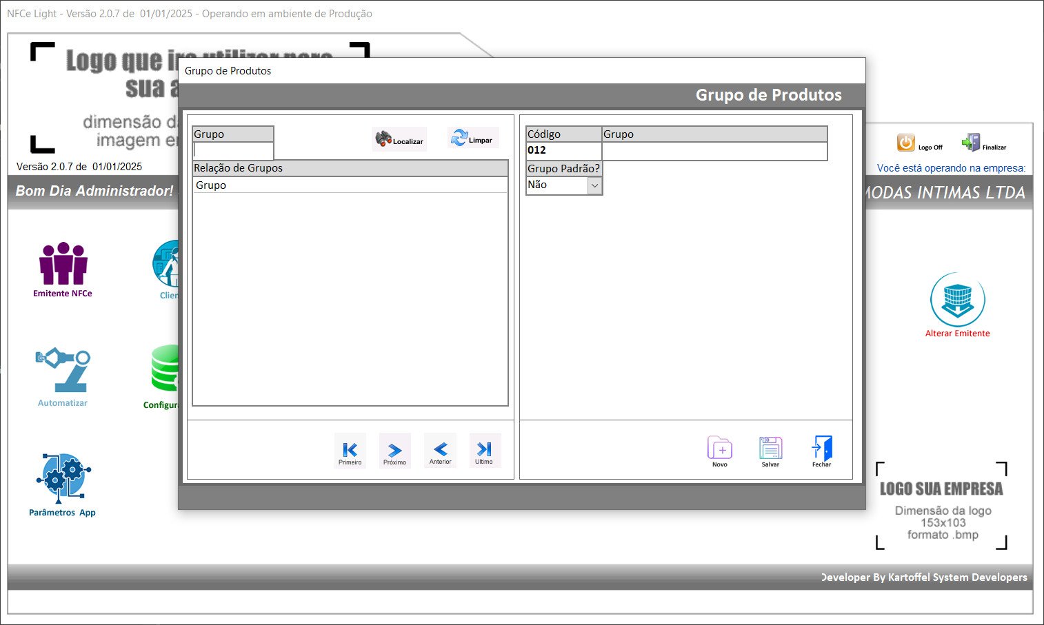Click the Grupo name field beside Código
1044x625 pixels.
714,151
